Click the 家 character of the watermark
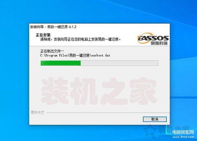The image size is (197, 141). click(x=143, y=91)
